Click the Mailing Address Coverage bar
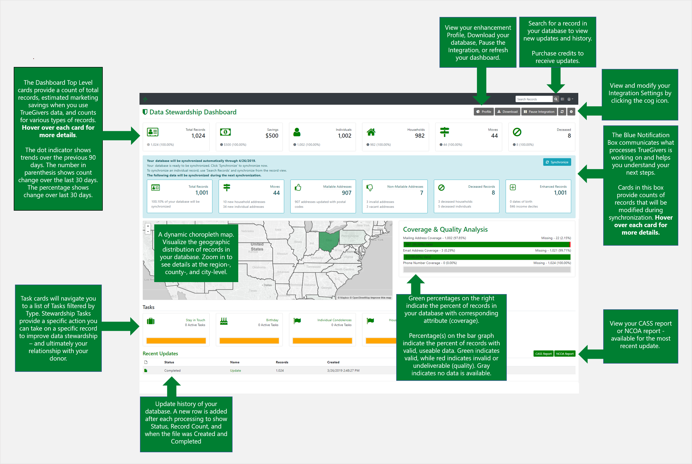 [486, 244]
